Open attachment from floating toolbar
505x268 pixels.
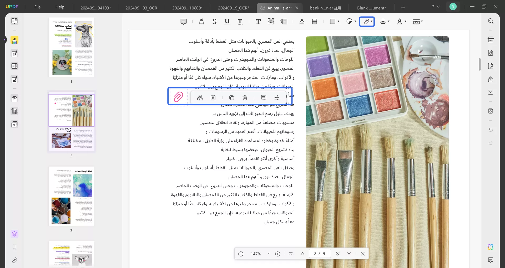200,98
